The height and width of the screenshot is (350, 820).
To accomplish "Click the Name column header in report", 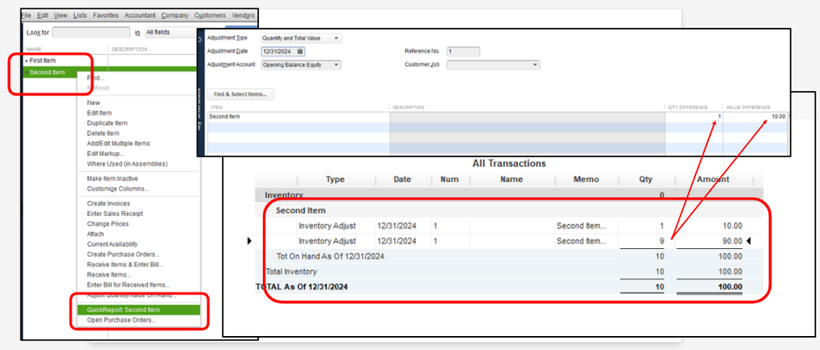I will click(511, 179).
